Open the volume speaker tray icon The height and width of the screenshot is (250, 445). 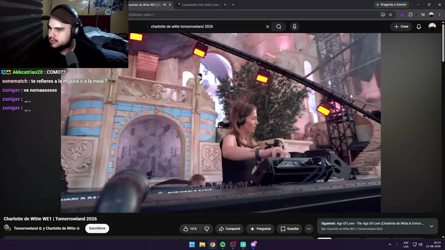point(420,244)
